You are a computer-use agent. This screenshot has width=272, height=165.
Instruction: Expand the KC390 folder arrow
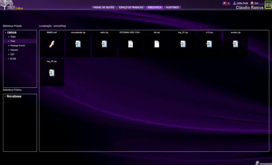(x=8, y=59)
